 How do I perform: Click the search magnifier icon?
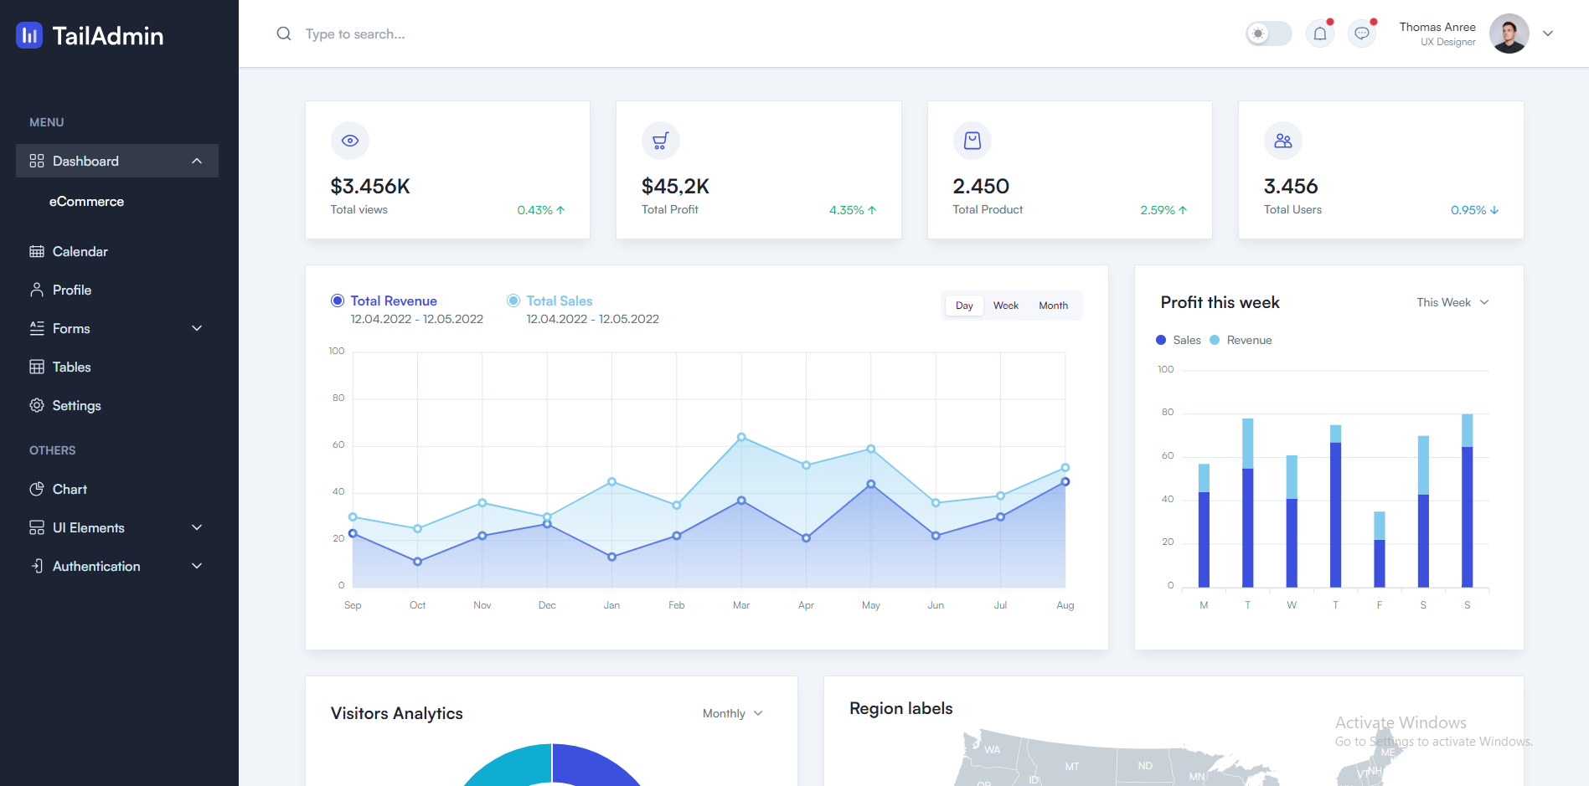pyautogui.click(x=284, y=34)
